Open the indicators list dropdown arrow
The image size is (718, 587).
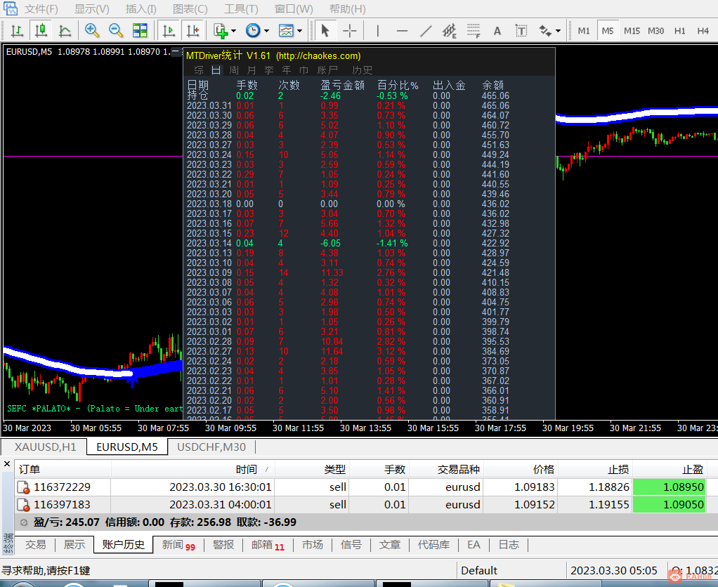[235, 31]
